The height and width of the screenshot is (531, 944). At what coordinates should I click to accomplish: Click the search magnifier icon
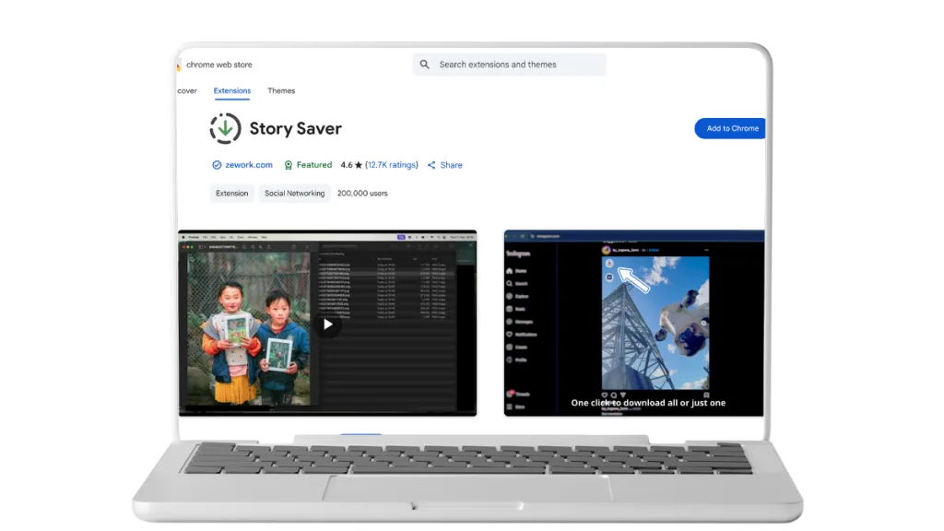point(425,65)
